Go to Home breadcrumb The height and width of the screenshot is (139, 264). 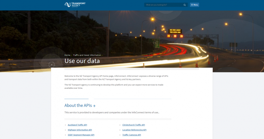point(67,55)
